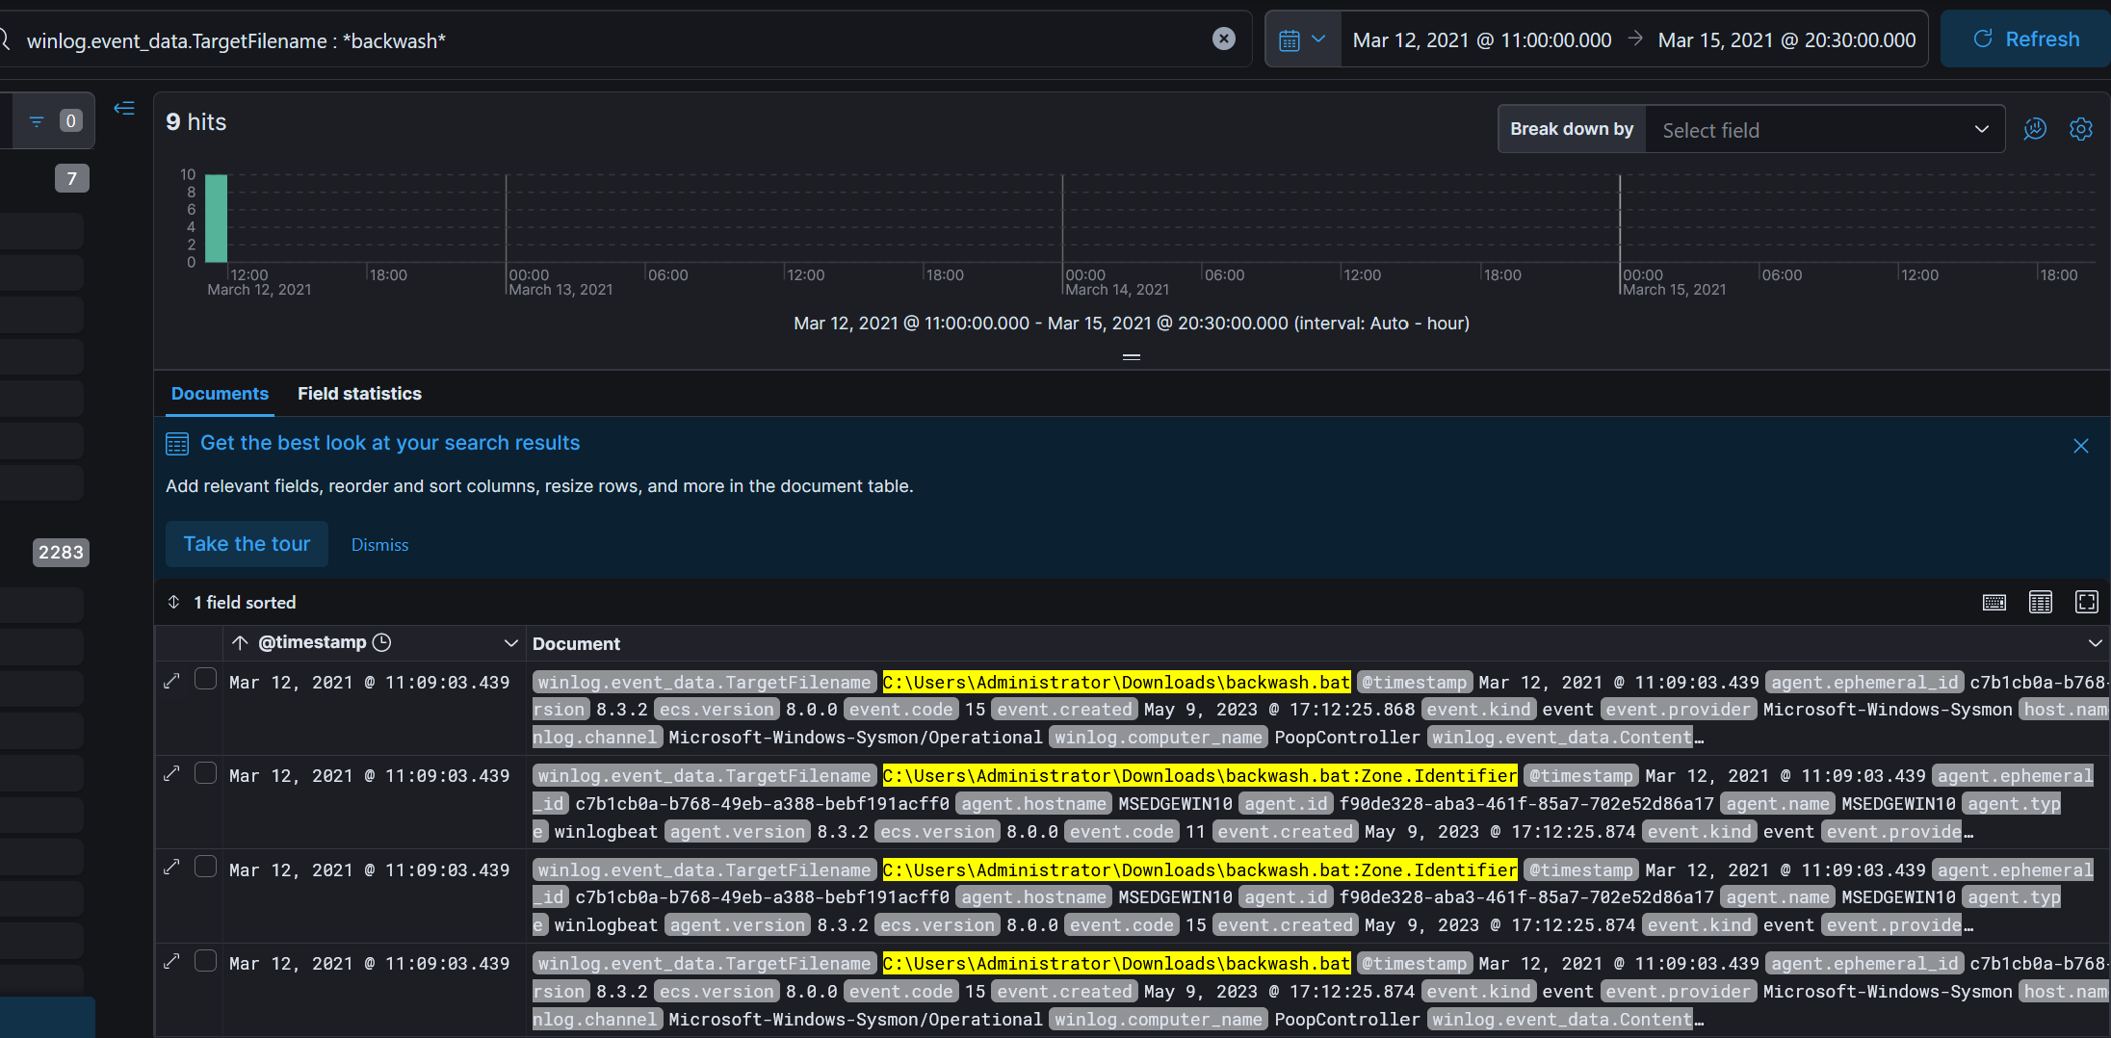This screenshot has height=1038, width=2111.
Task: Click the refresh icon inside the Refresh button
Action: point(1983,39)
